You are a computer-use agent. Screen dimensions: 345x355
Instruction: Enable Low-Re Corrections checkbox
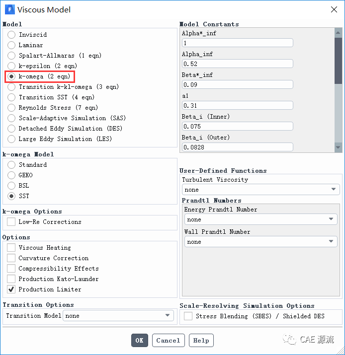(x=11, y=222)
